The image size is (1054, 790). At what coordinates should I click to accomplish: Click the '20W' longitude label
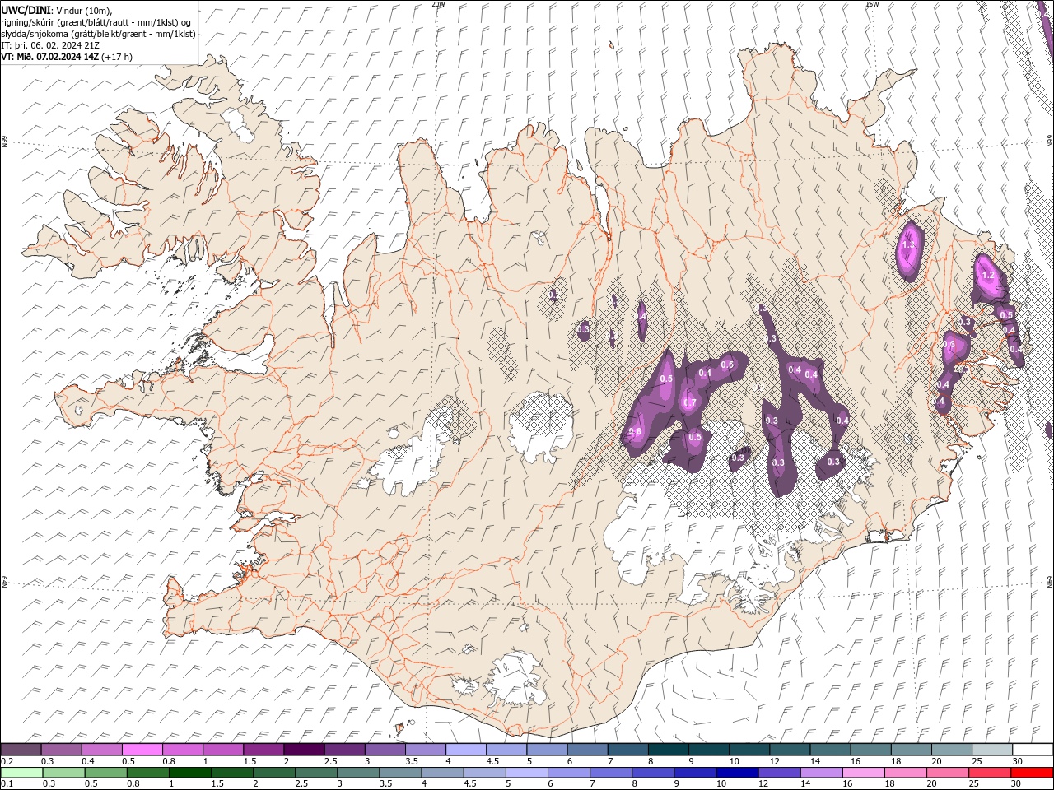click(x=438, y=4)
